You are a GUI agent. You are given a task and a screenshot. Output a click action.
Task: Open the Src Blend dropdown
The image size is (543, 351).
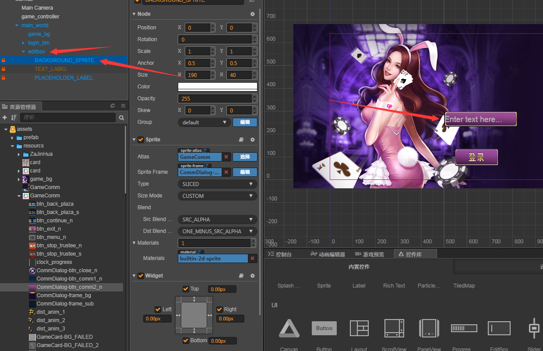pos(217,219)
